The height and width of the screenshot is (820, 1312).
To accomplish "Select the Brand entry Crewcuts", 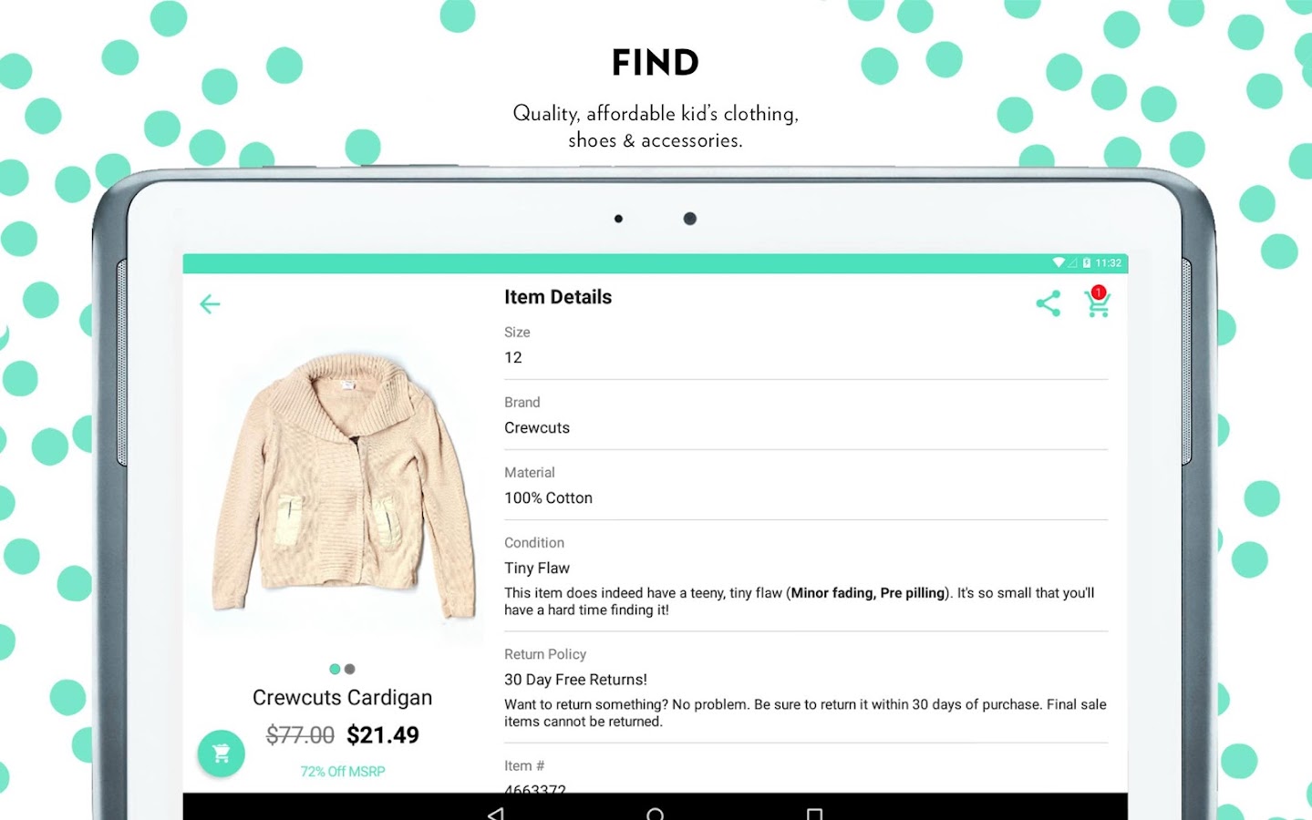I will tap(537, 427).
